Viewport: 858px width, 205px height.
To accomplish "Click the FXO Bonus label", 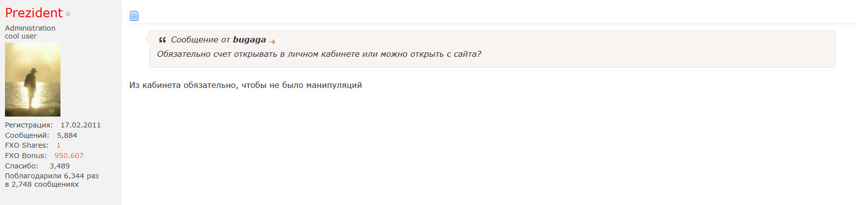I will coord(26,156).
